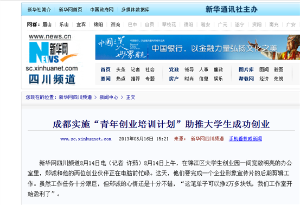Click the Xinhua News logo

click(52, 52)
